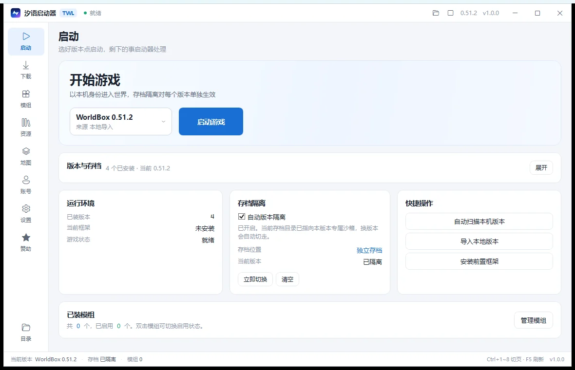575x370 pixels.
Task: Click 当前版本 WorldBox 0.51.2 in status bar
Action: [44, 359]
